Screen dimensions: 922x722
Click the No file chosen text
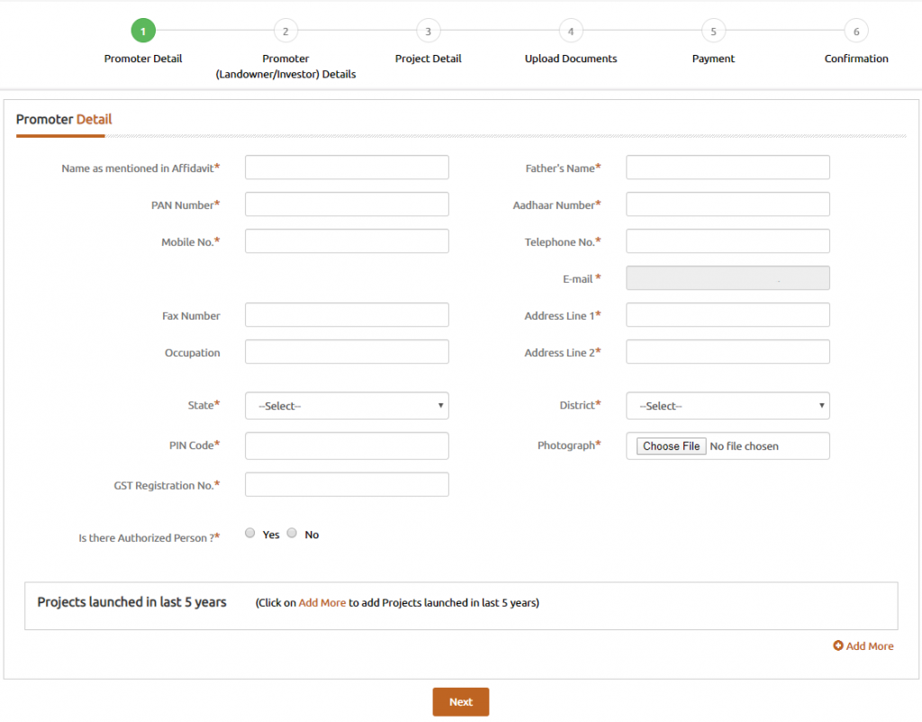[744, 447]
